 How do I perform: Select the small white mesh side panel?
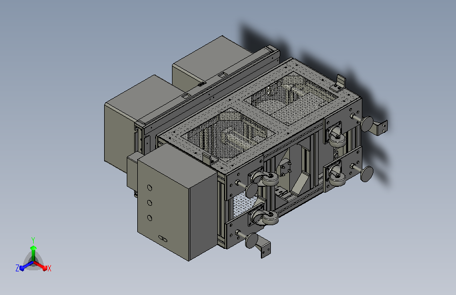tap(244, 205)
